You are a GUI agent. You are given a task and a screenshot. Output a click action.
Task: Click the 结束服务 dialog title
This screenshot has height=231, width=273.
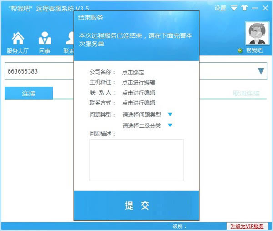(91, 18)
